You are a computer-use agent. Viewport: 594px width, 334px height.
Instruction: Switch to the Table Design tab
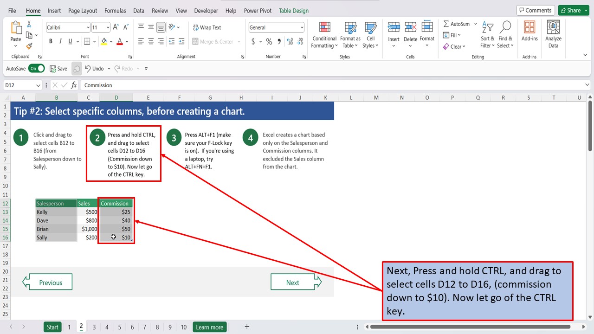click(x=293, y=10)
